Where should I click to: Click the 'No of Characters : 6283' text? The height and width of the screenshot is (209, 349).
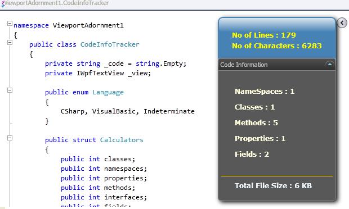point(276,46)
